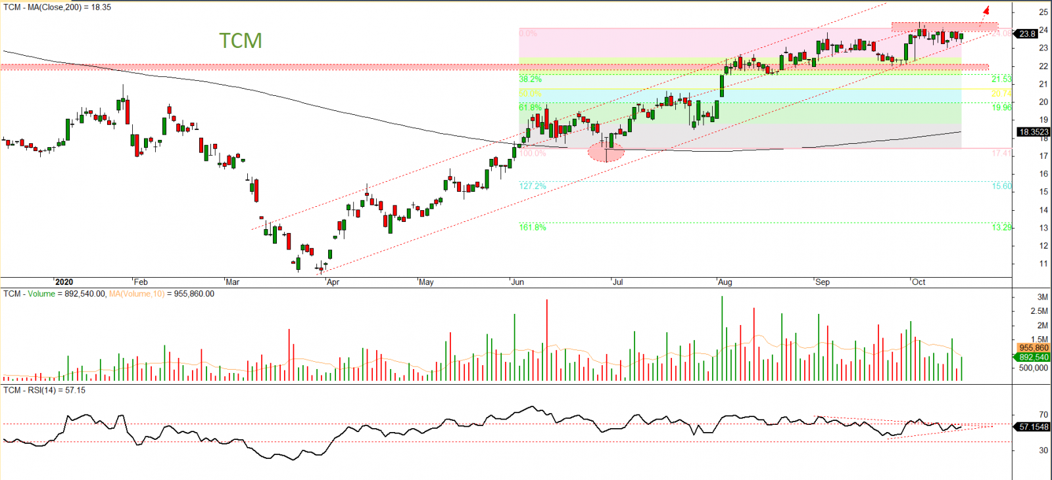Click the 25 label on the price axis
This screenshot has width=1052, height=480.
[1043, 12]
